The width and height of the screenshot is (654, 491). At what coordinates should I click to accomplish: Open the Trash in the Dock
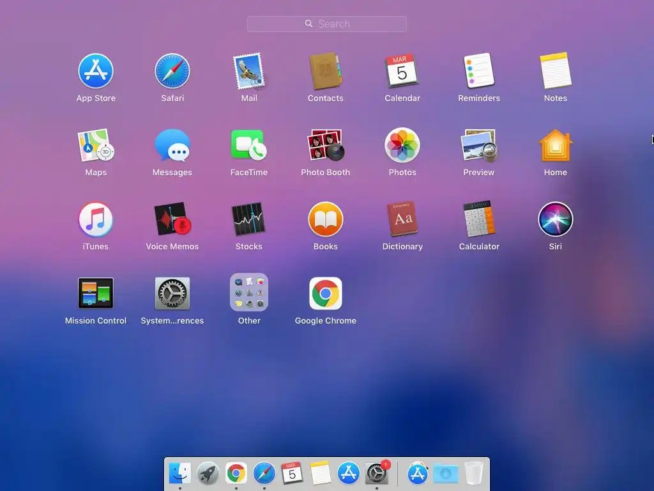click(x=474, y=473)
